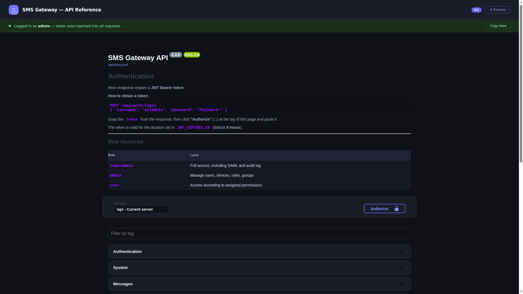Select the user role cell
Viewport: 523px width, 294px height.
pyautogui.click(x=114, y=185)
